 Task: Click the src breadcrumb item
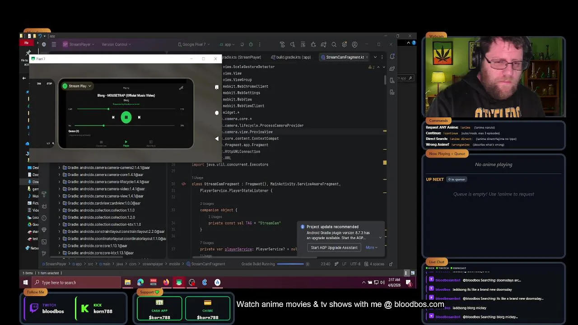[x=91, y=264]
